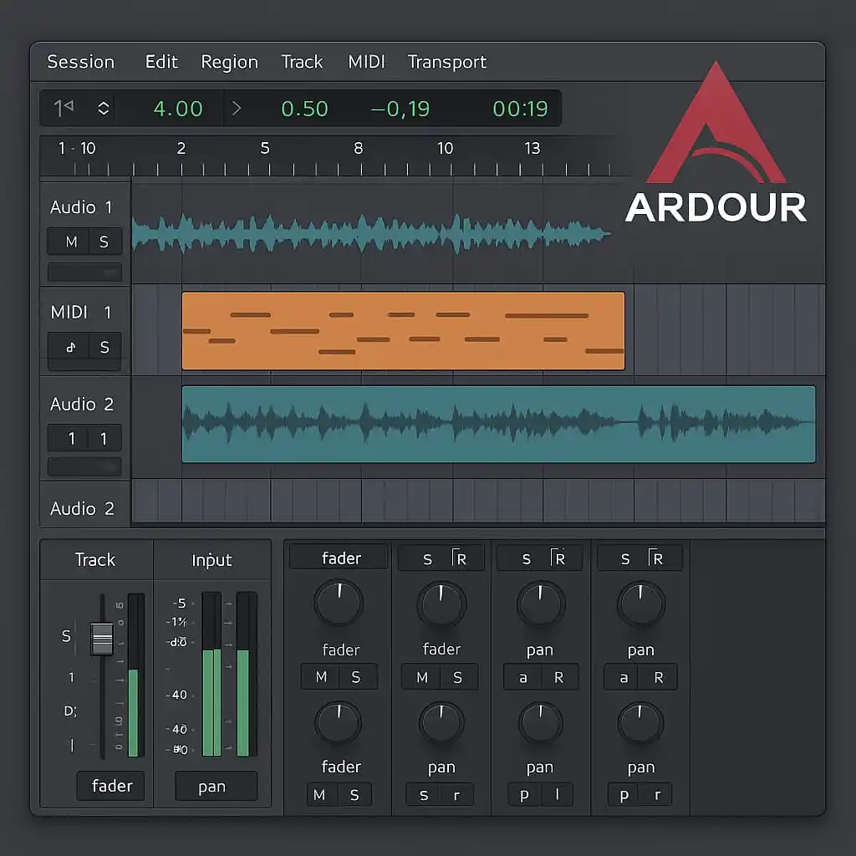The width and height of the screenshot is (856, 856).
Task: Click the left '1' button on the Audio 2 track
Action: [69, 438]
